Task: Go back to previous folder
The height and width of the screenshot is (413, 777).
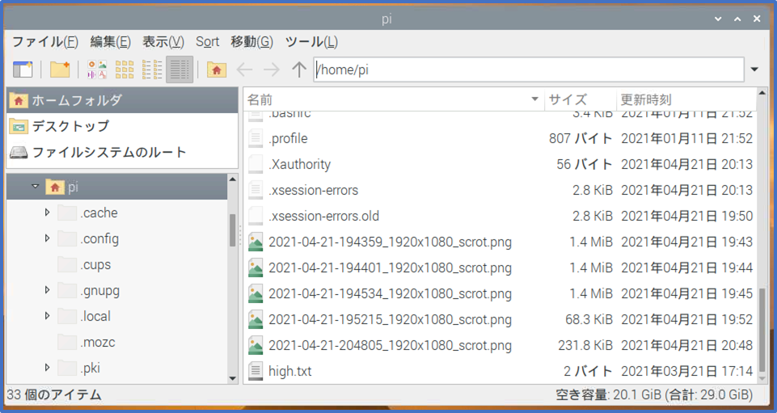Action: (244, 70)
